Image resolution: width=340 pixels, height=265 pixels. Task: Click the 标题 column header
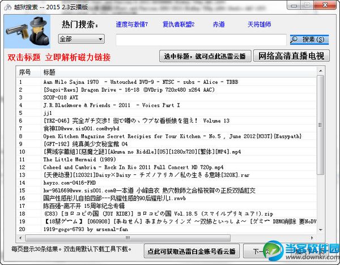click(178, 72)
